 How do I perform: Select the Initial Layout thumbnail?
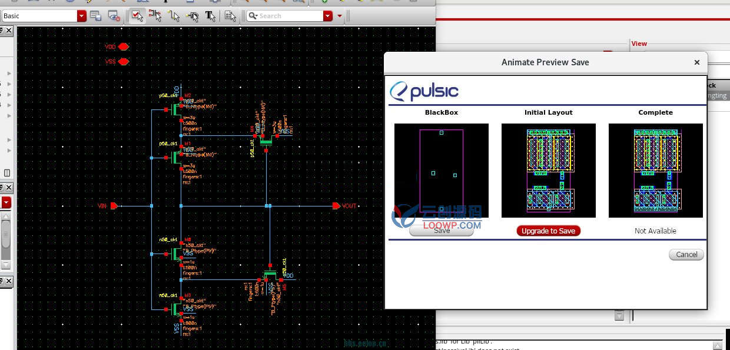click(549, 171)
